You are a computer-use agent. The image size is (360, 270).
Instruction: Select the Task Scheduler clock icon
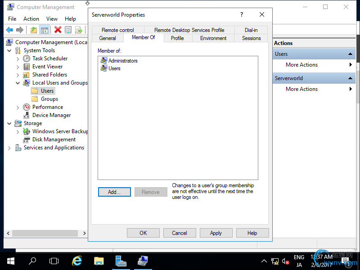27,58
